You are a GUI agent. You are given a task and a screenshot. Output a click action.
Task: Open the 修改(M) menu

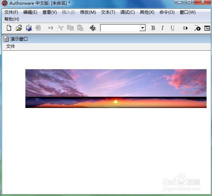(88, 12)
